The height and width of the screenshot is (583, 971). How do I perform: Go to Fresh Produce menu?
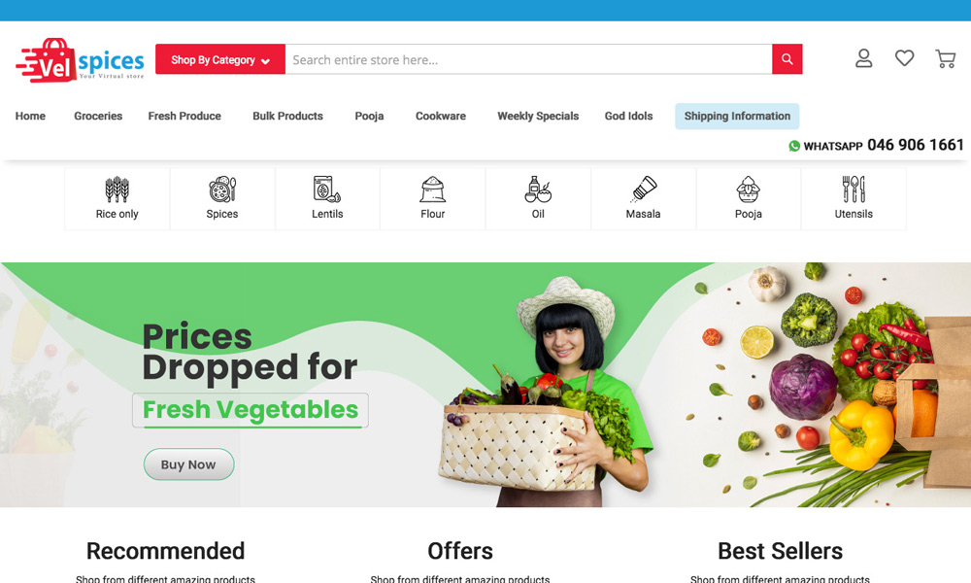point(184,116)
